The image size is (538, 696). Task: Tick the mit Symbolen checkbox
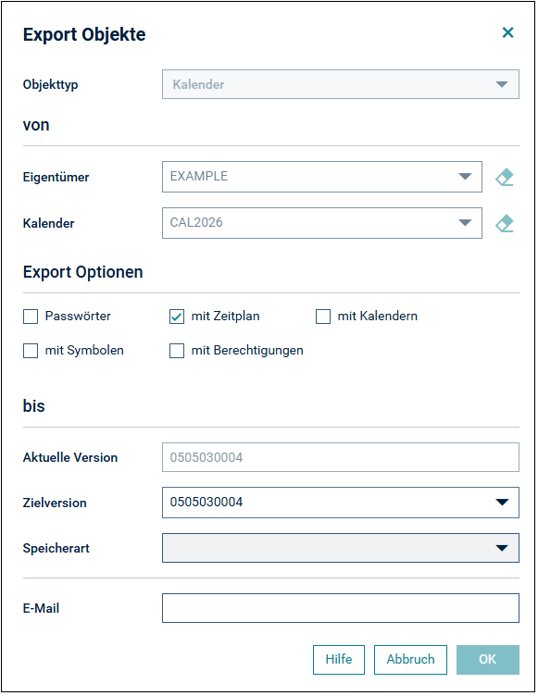coord(31,351)
